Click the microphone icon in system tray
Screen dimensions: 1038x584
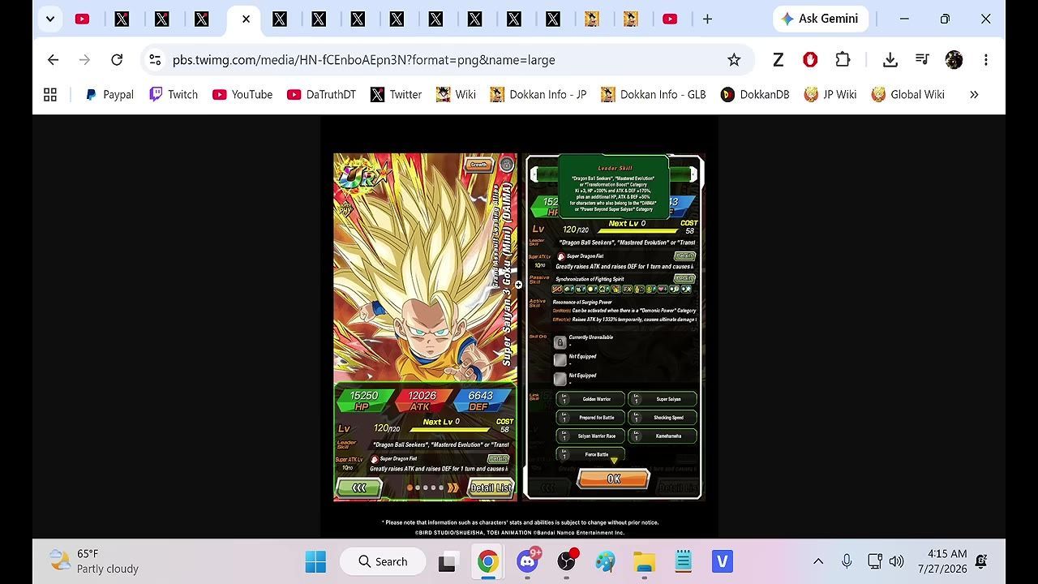847,561
